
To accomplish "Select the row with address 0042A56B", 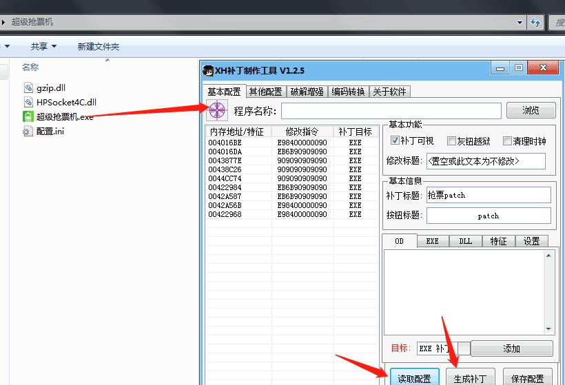I will [292, 205].
